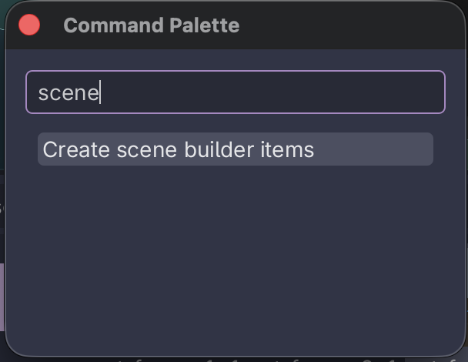Click the word "Create" in the result
The height and width of the screenshot is (362, 468).
[x=77, y=149]
